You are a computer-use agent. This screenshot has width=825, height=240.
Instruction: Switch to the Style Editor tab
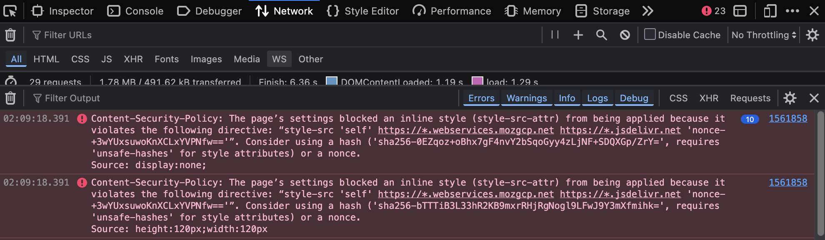tap(363, 11)
